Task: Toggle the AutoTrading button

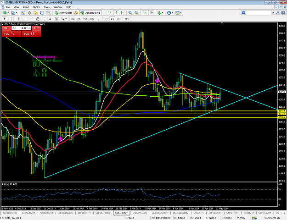Action: click(90, 13)
